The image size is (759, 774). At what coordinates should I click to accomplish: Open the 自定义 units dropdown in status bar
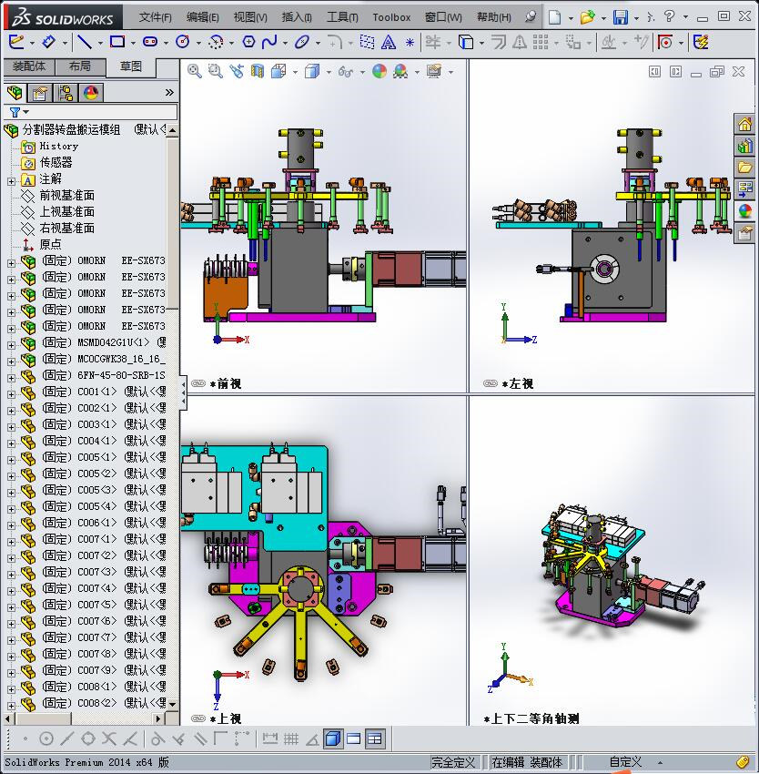[661, 763]
